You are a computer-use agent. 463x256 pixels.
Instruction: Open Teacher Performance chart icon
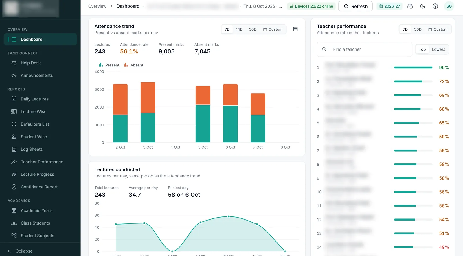14,162
